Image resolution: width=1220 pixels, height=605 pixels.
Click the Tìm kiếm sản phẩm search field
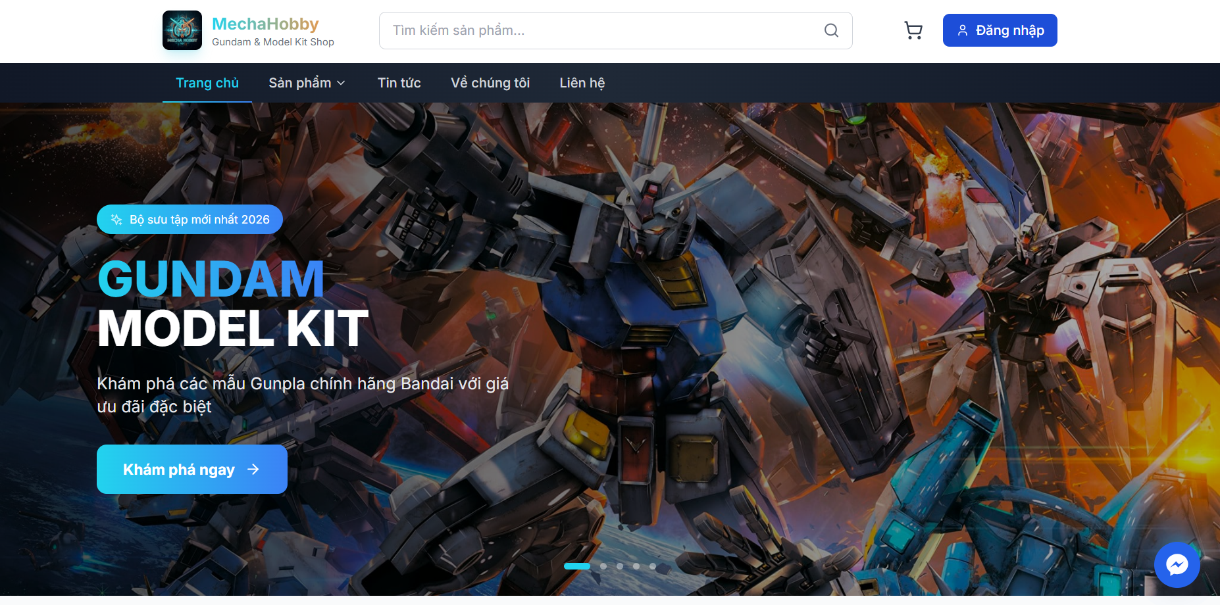coord(592,30)
